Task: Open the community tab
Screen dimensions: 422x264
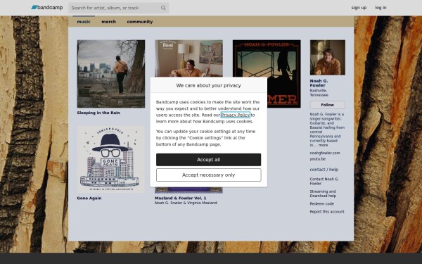Action: point(140,22)
